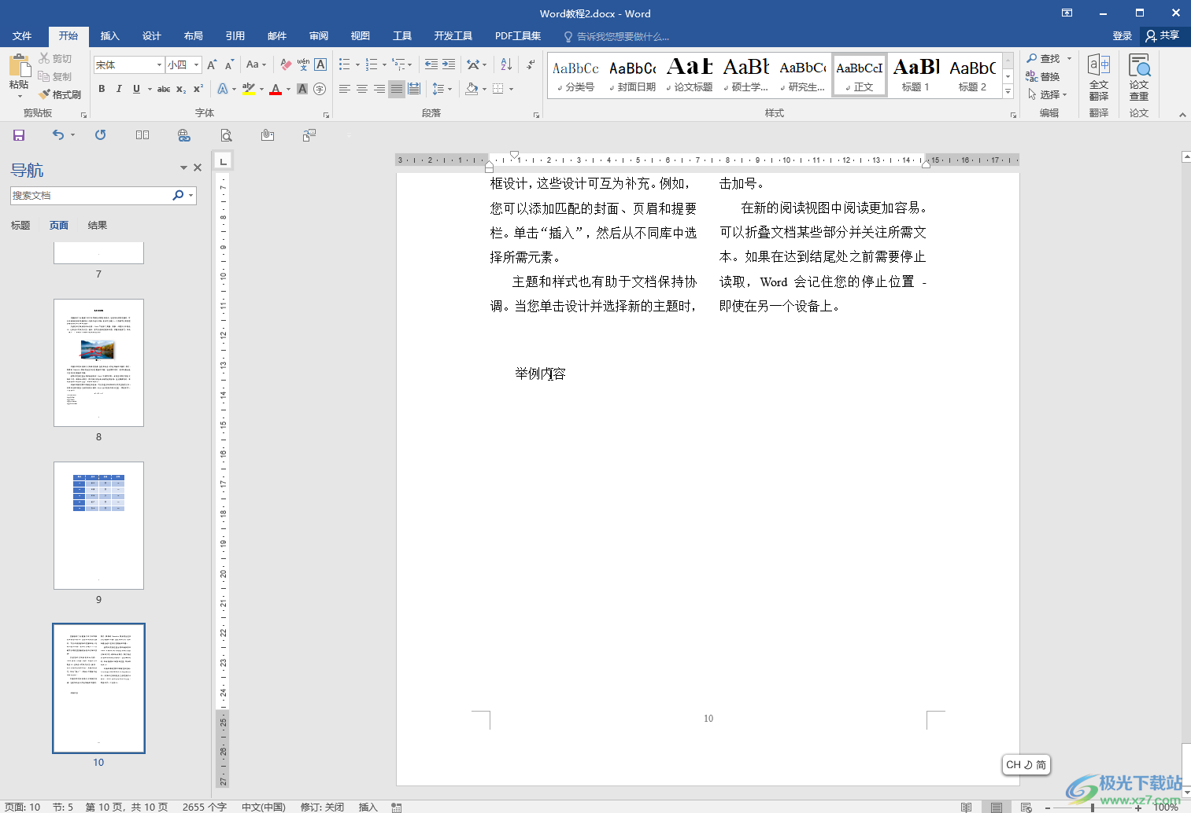This screenshot has width=1191, height=813.
Task: Click the enclosed character (字) icon
Action: tap(320, 89)
